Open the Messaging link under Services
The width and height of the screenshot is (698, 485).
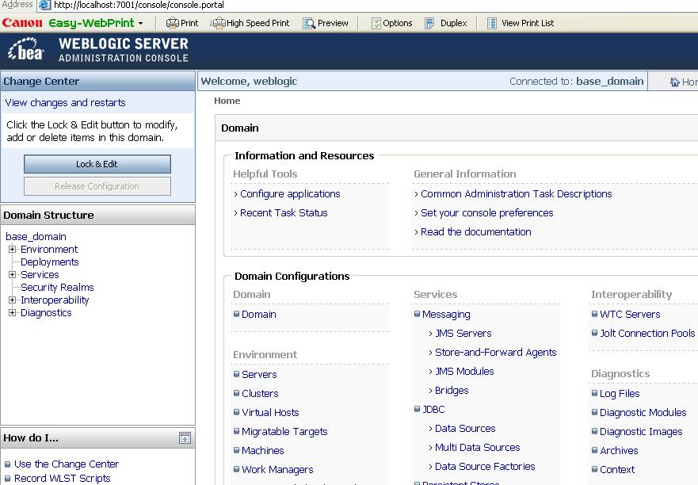[446, 315]
